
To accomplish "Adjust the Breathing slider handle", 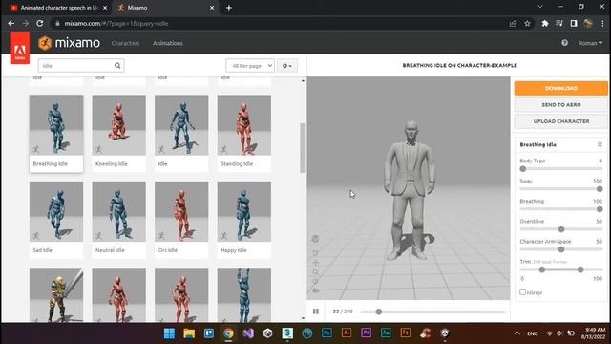I will point(600,209).
